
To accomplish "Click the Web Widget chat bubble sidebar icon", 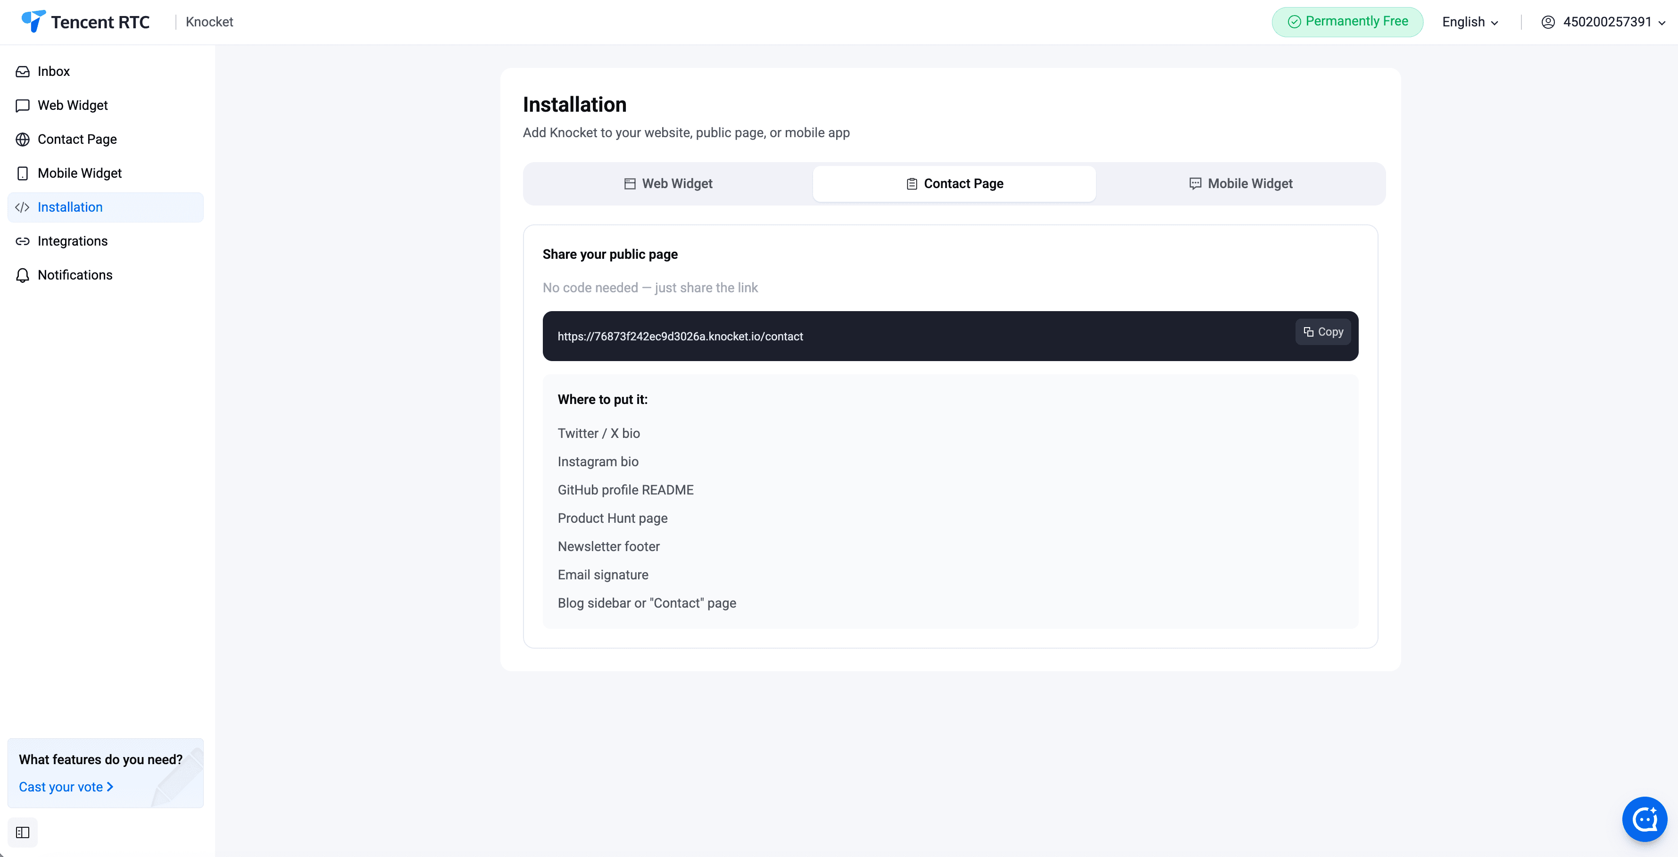I will pos(23,106).
